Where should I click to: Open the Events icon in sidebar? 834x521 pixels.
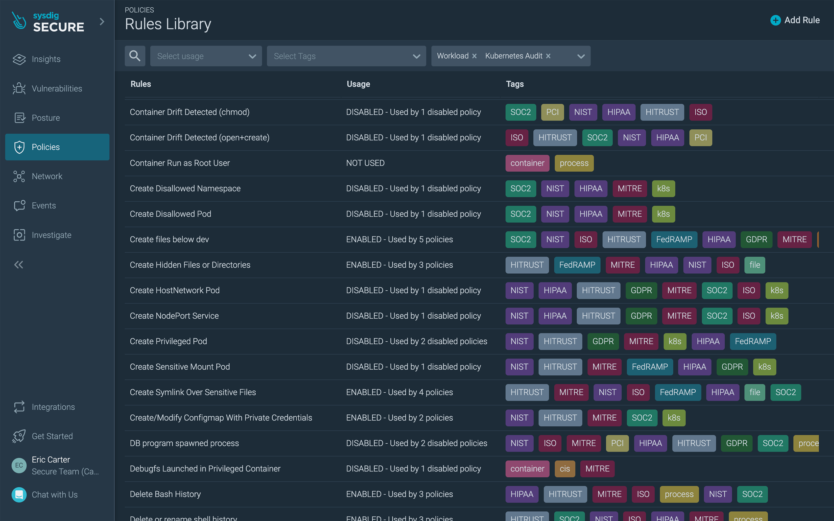(x=19, y=206)
